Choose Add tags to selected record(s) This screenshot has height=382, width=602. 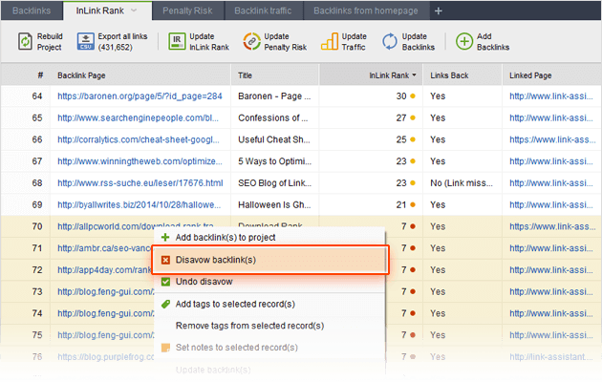235,305
